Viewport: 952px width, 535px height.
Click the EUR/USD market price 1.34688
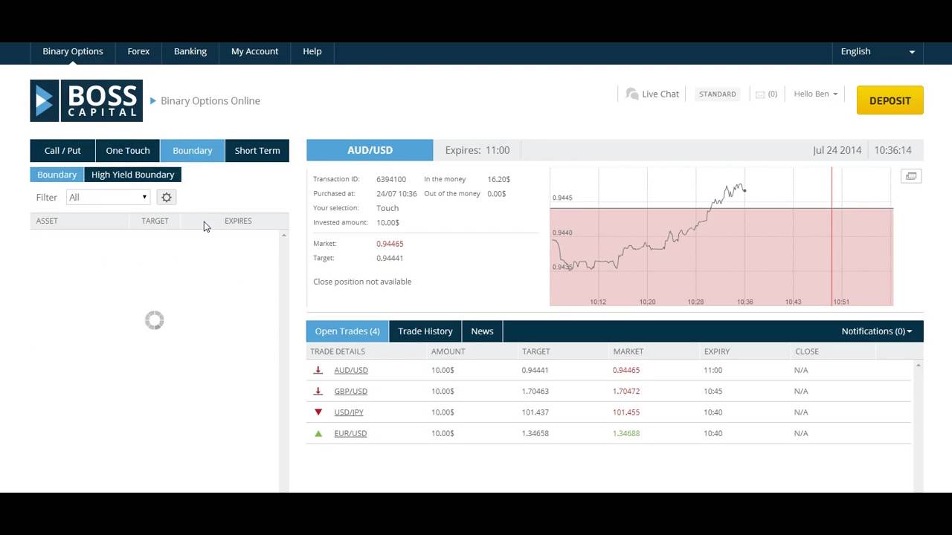(x=626, y=433)
